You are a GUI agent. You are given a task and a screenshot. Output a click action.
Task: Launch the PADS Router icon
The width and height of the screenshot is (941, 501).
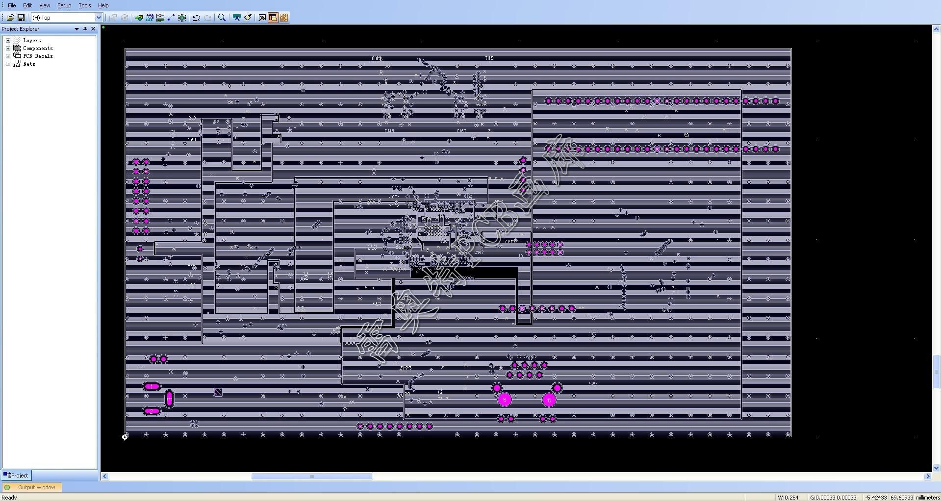[284, 18]
